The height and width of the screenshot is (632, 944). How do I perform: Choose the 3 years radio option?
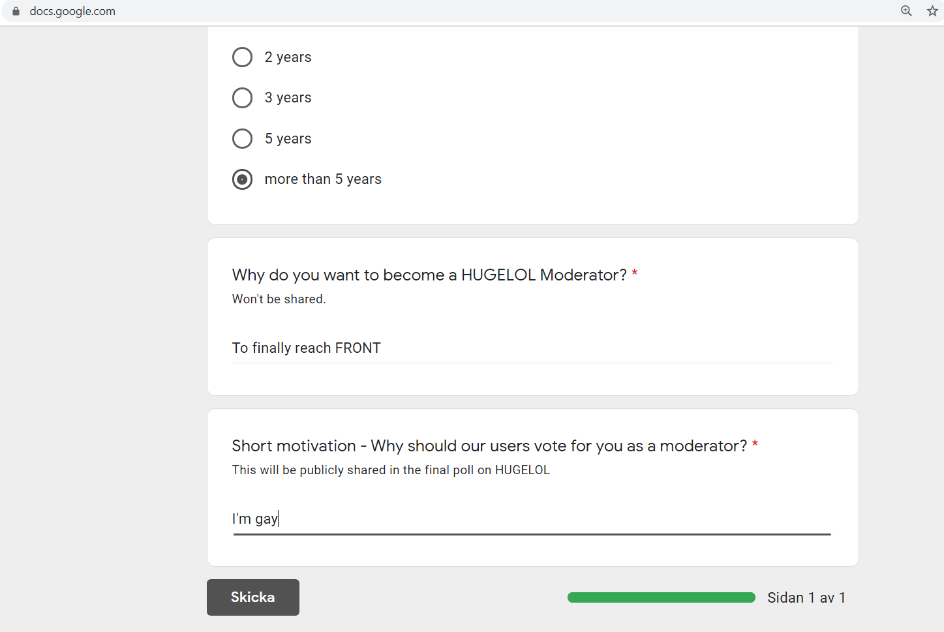click(242, 98)
